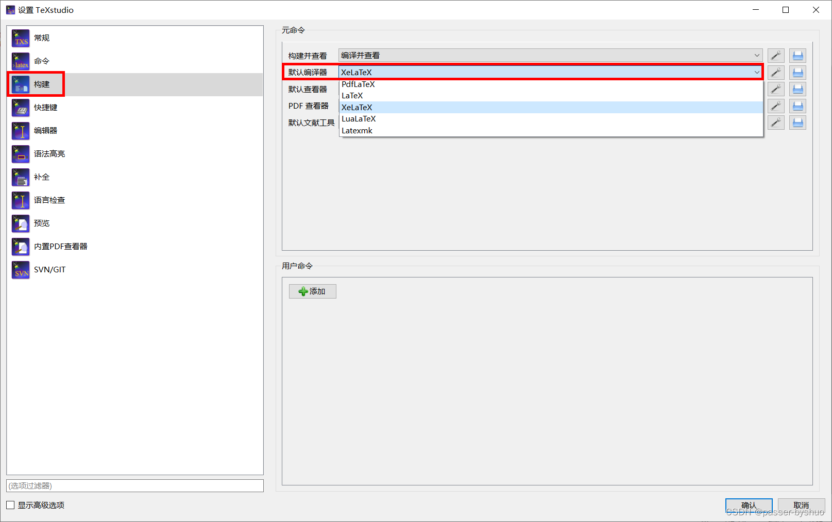Click the blue reset icon for PDF 查看器 row
The width and height of the screenshot is (832, 522).
click(x=797, y=106)
